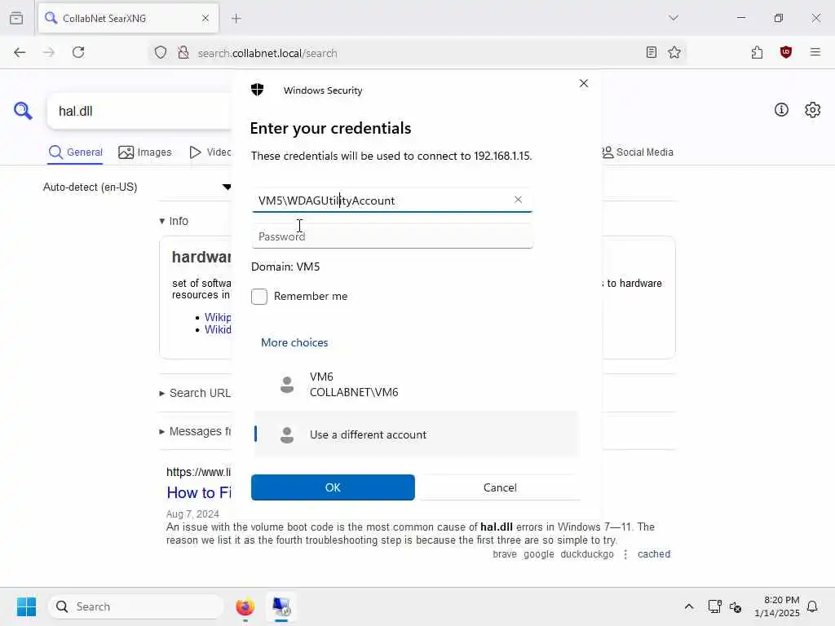Close the Windows Security dialog

coord(584,83)
